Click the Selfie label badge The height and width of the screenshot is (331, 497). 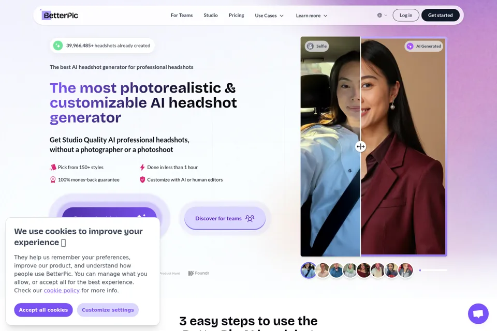point(317,46)
